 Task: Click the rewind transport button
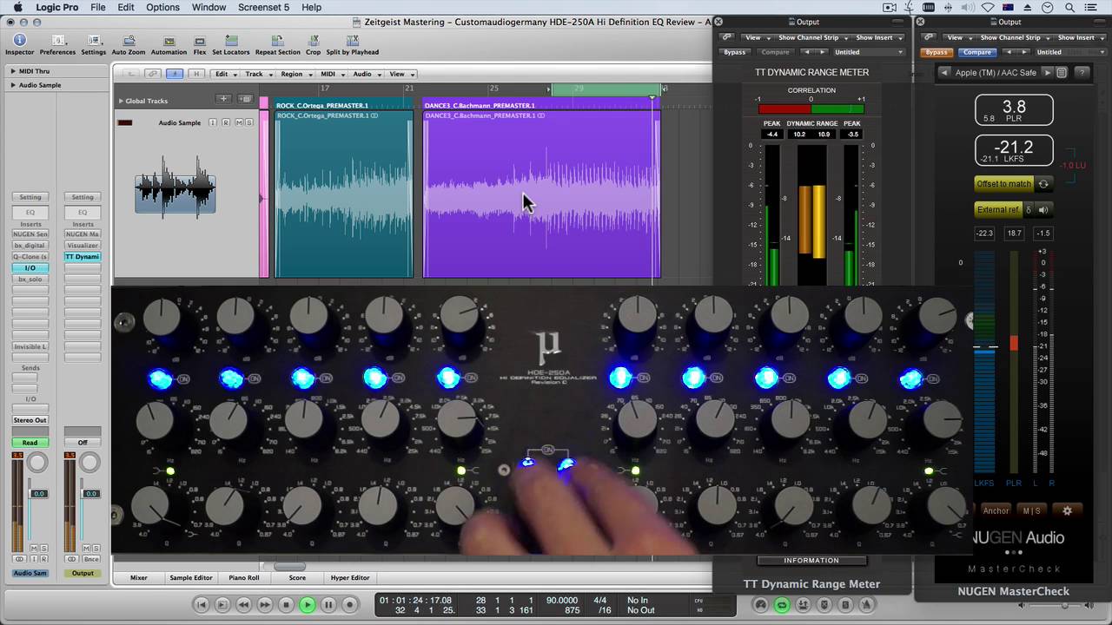click(x=243, y=605)
